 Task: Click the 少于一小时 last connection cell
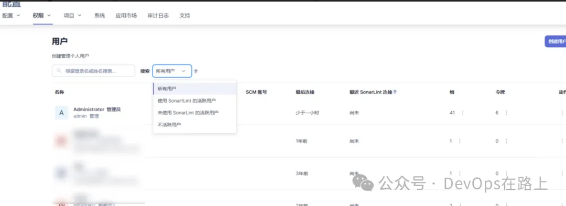307,113
